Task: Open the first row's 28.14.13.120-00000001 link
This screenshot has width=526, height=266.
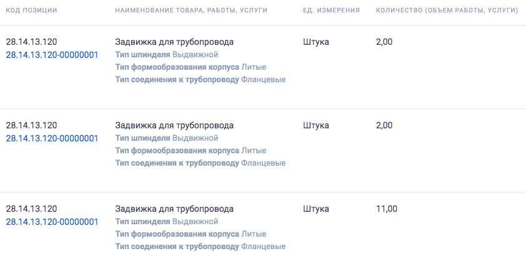Action: click(x=52, y=55)
